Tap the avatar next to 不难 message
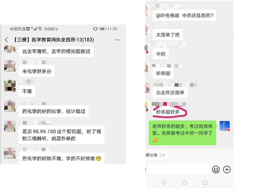Viewport: 253px width, 189px height. [10, 86]
